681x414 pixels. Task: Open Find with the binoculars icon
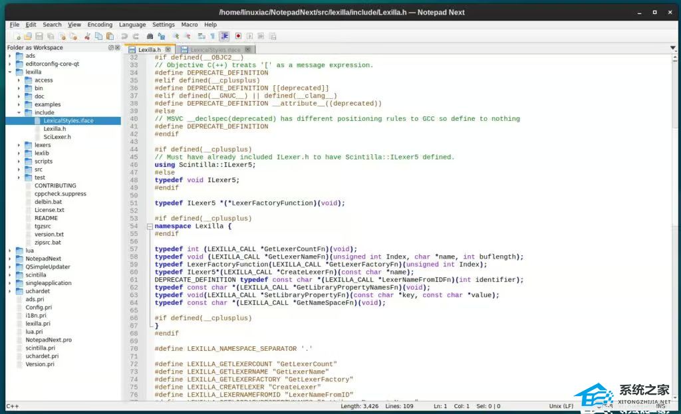tap(151, 36)
